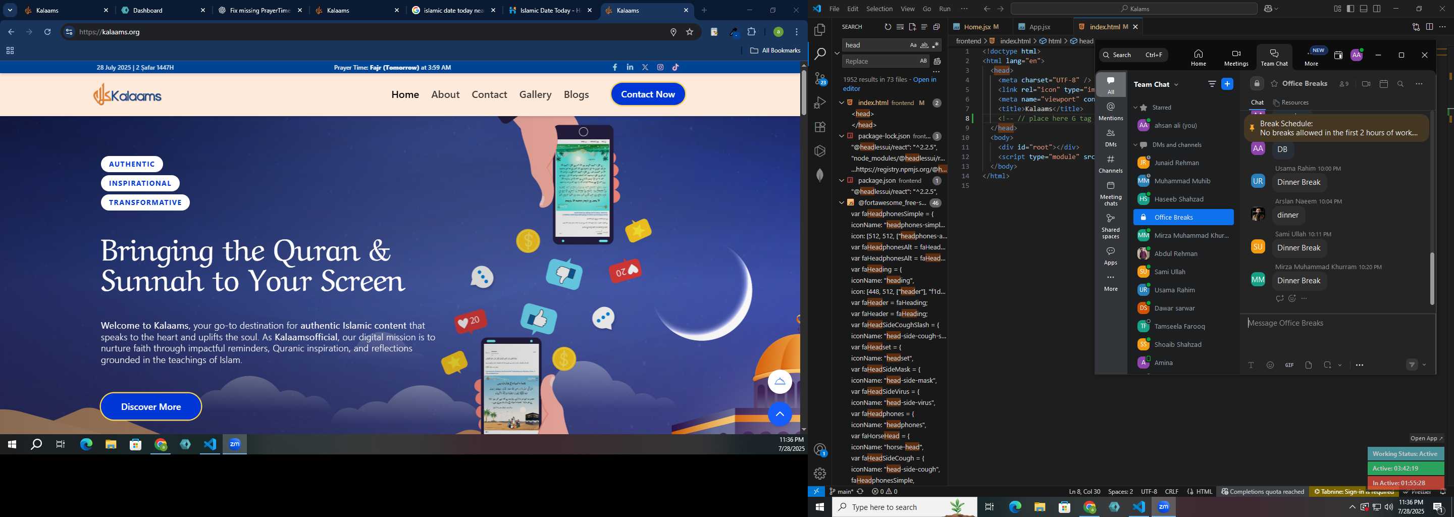Image resolution: width=1454 pixels, height=517 pixels.
Task: Star the Office Breaks channel
Action: click(1274, 84)
